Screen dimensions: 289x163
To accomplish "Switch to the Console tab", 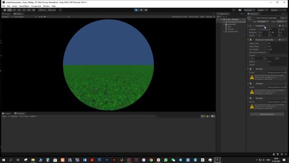I will pos(19,113).
